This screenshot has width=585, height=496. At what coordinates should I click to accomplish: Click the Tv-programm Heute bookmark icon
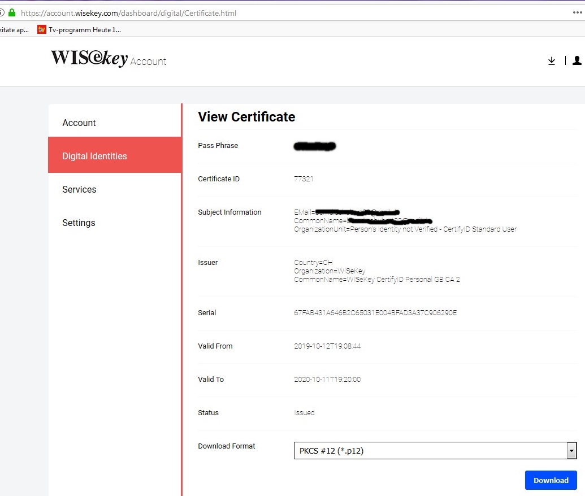[41, 29]
